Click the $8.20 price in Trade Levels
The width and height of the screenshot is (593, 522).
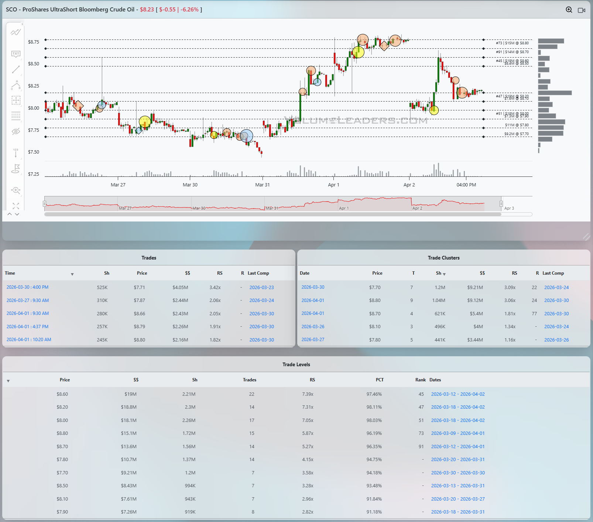pyautogui.click(x=62, y=407)
